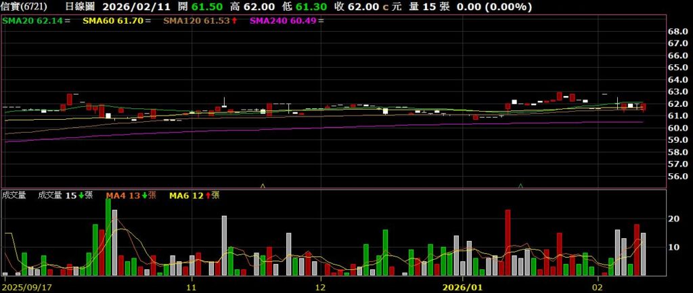Screen dimensions: 693x293
Task: Click the equals sign next to SMA20 62.14
Action: coord(70,21)
